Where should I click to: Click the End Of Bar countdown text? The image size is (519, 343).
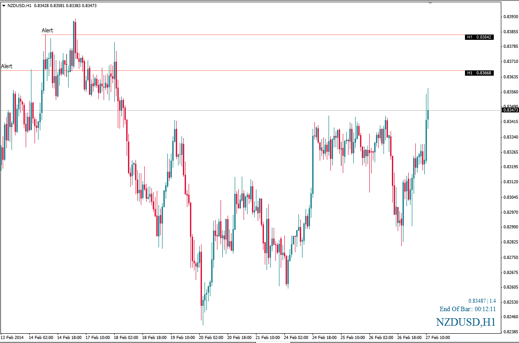(x=467, y=309)
